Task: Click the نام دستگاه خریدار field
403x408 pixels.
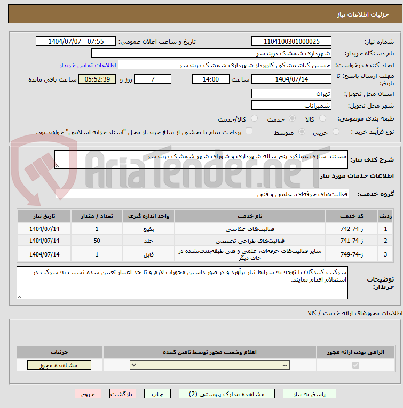Action: (211, 53)
